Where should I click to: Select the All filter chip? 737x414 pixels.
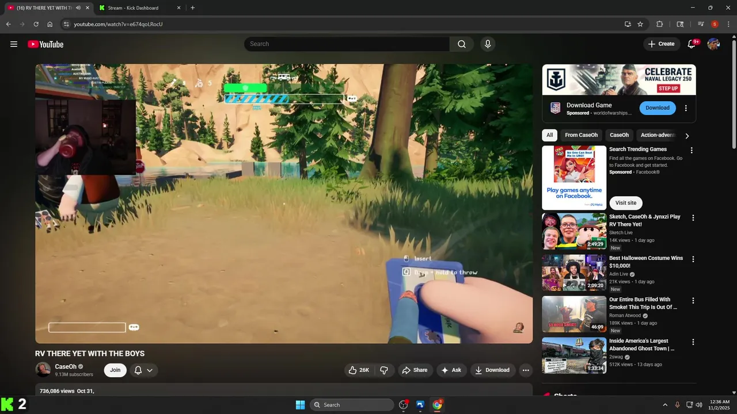point(550,135)
